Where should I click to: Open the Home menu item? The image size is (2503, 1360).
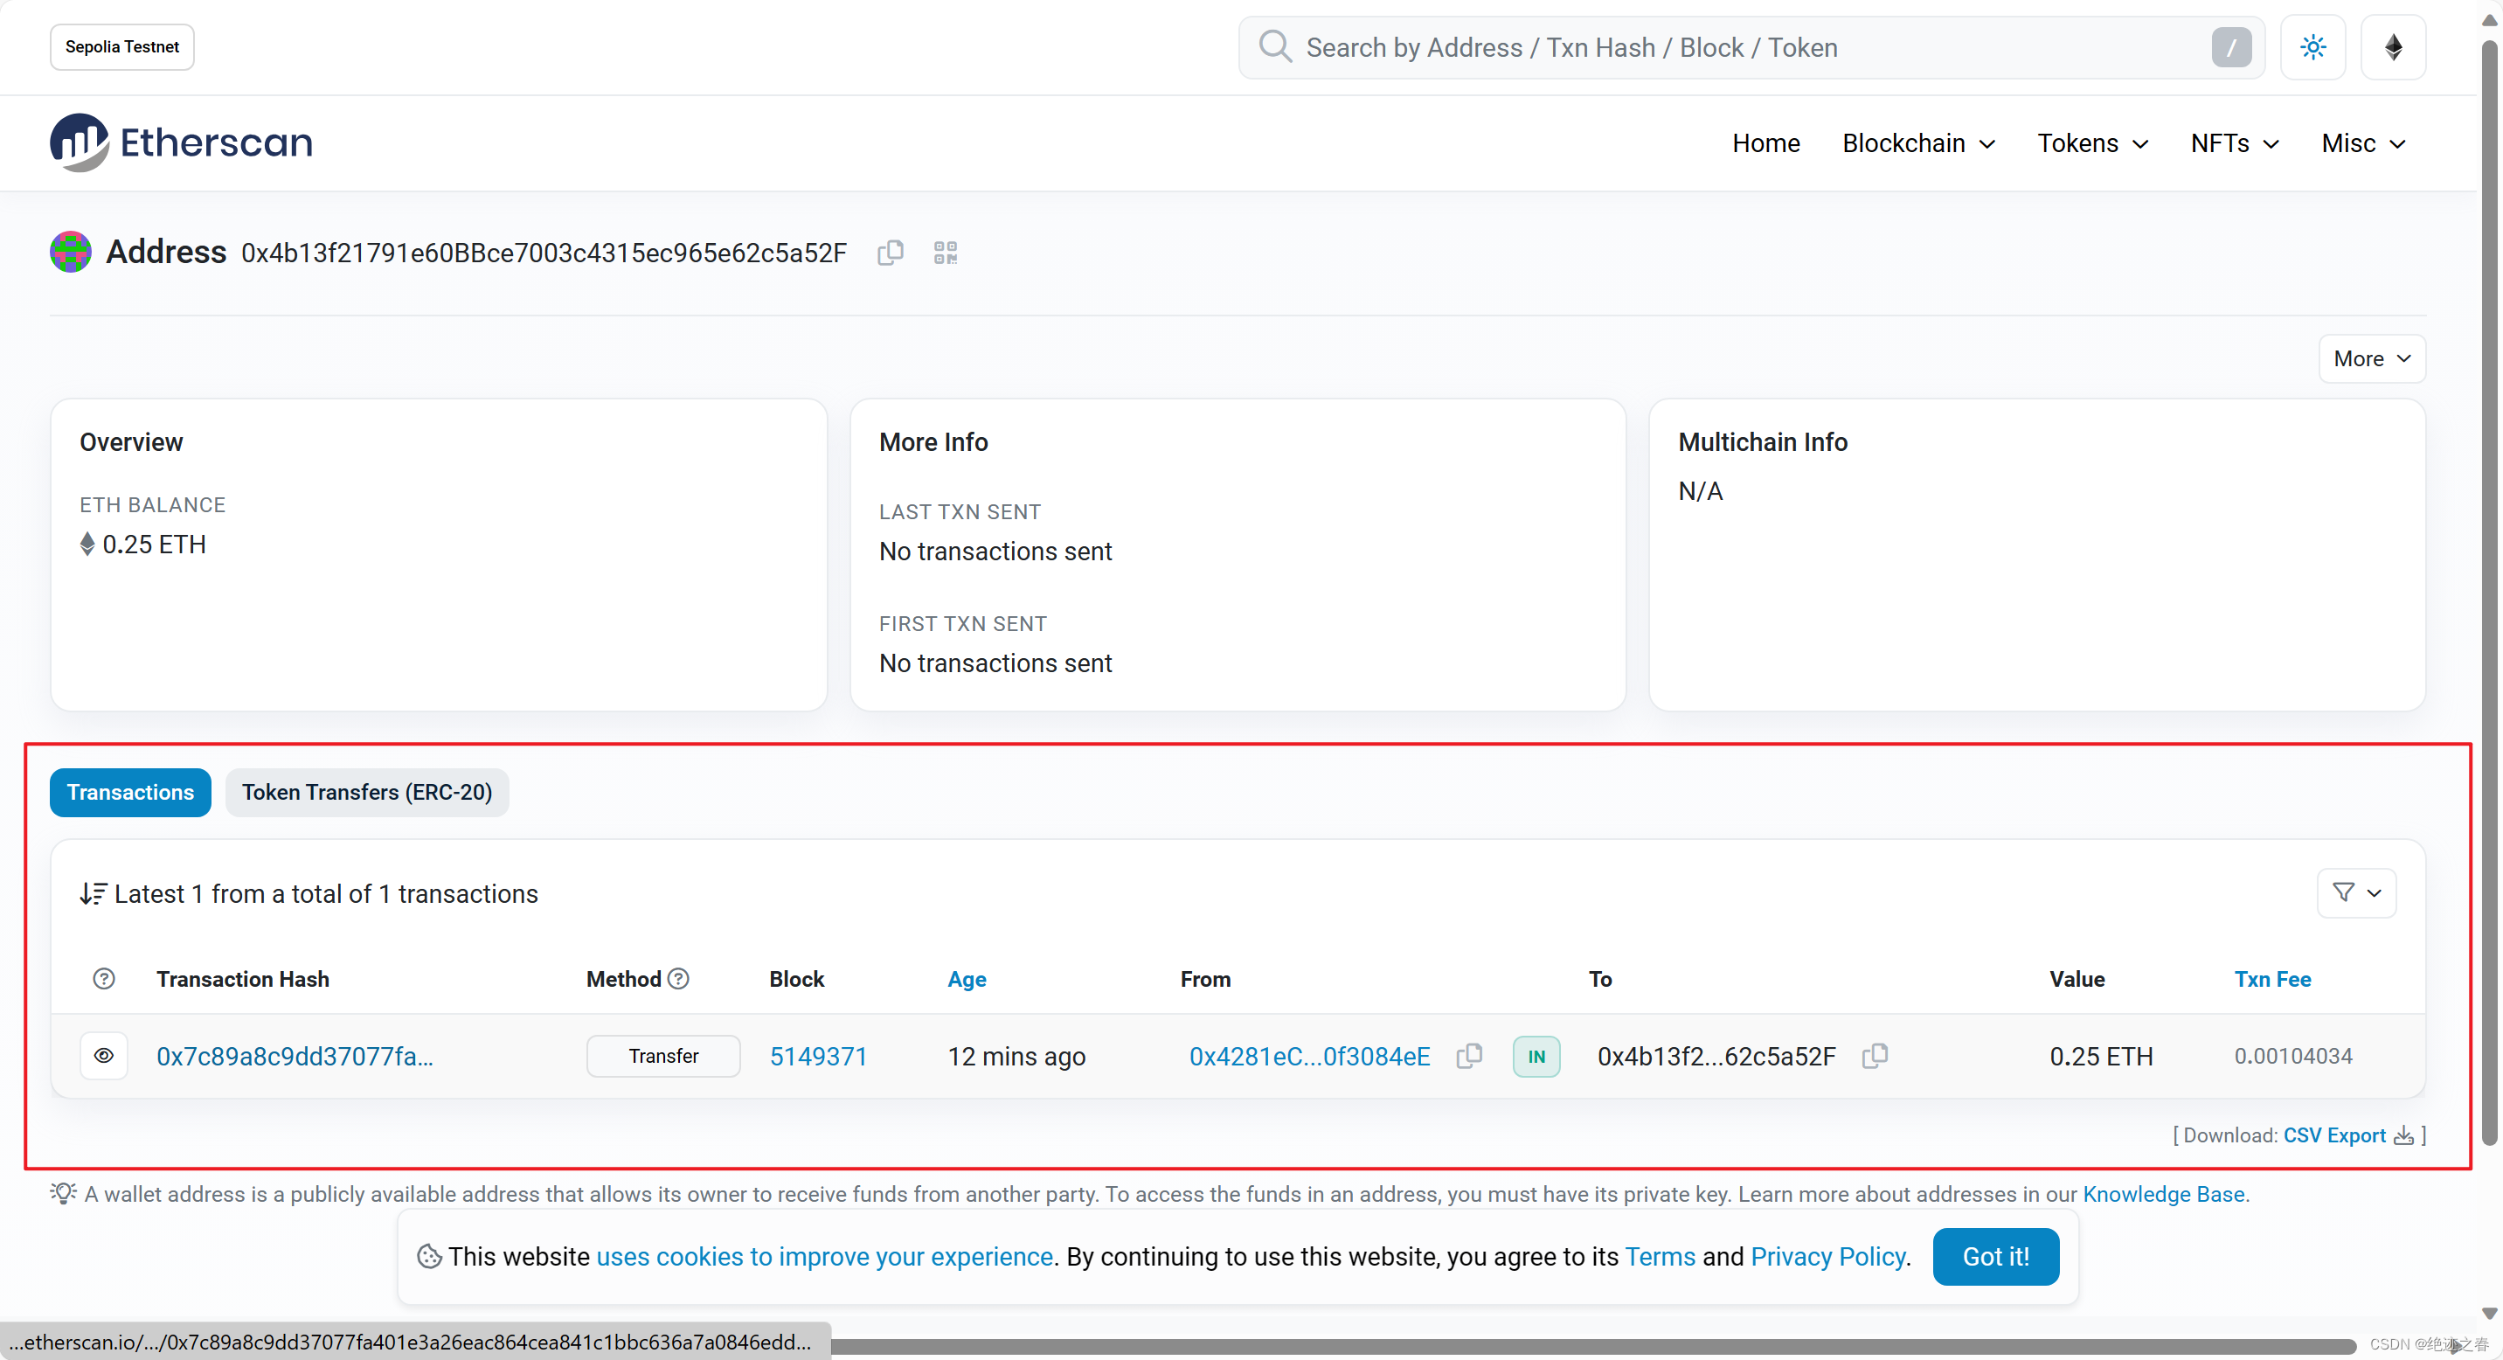tap(1765, 143)
